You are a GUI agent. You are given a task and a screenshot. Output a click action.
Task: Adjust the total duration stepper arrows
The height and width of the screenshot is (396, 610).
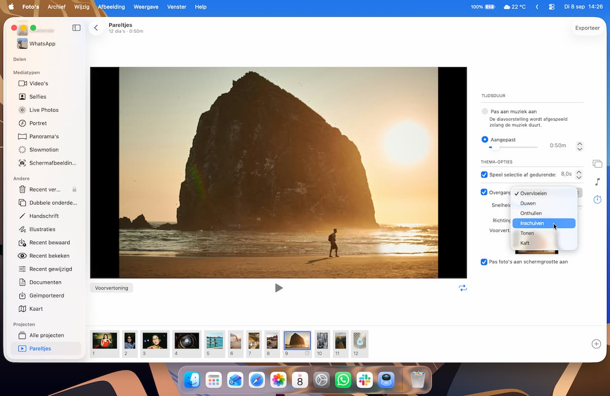[579, 146]
